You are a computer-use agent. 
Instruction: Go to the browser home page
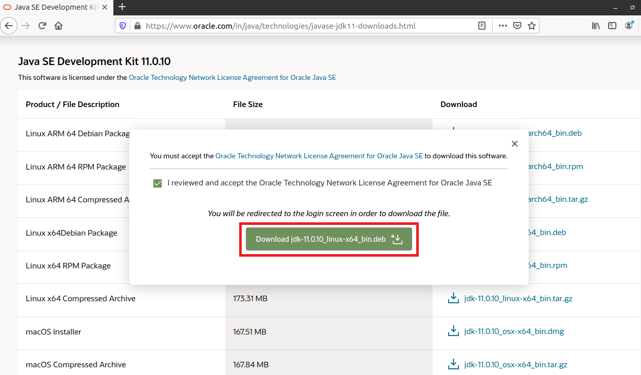point(59,26)
